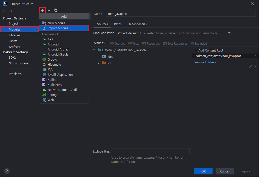
Task: Mark as Excluded folder
Action: pyautogui.click(x=199, y=43)
